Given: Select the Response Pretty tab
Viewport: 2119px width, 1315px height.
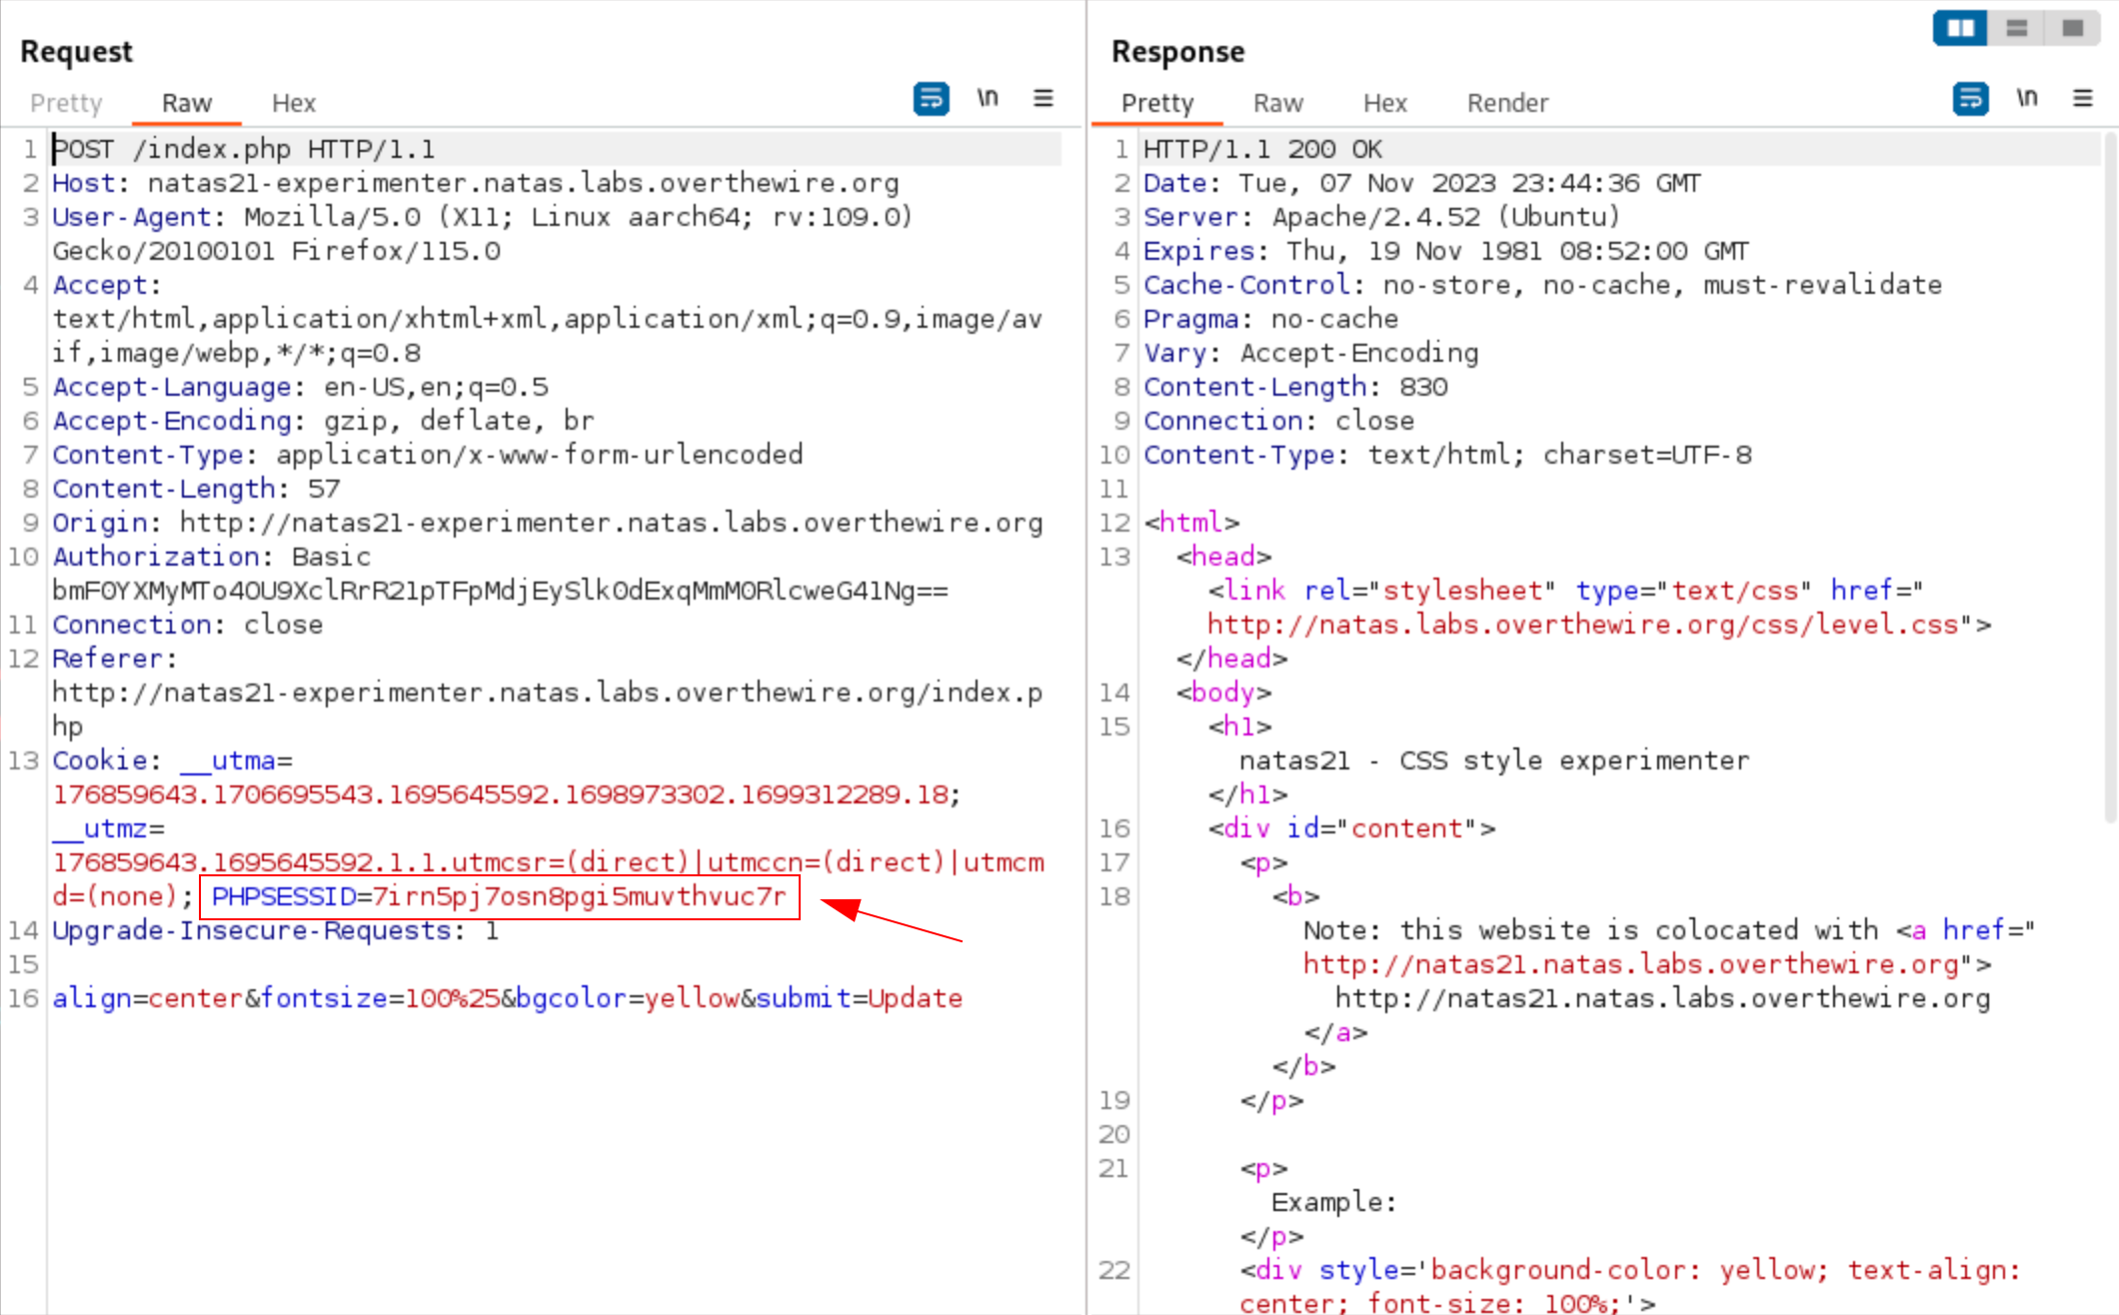Looking at the screenshot, I should pos(1156,103).
